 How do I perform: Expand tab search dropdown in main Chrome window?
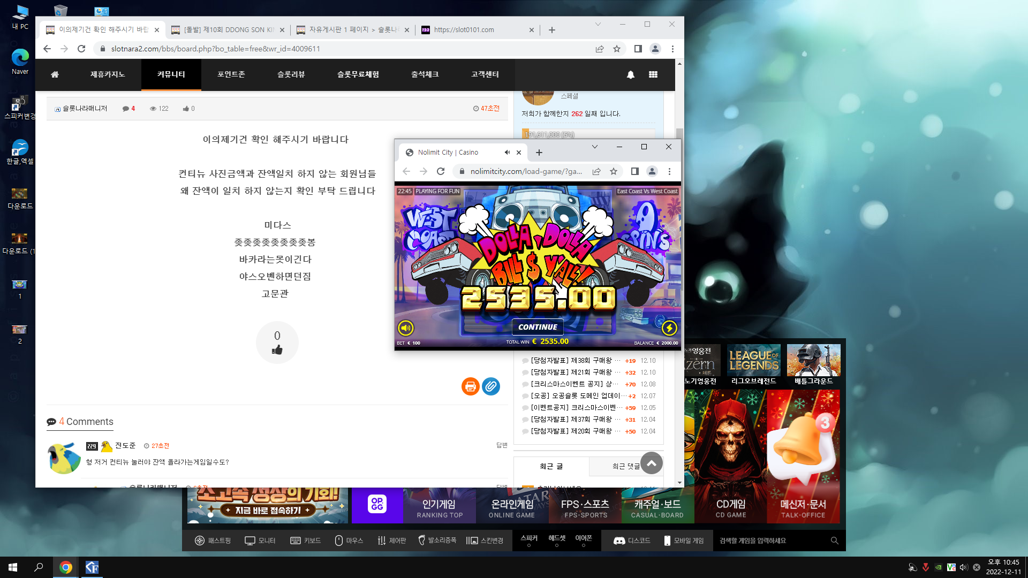tap(598, 24)
